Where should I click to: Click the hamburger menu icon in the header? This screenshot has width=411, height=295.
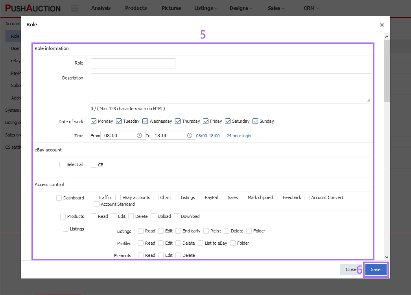75,8
